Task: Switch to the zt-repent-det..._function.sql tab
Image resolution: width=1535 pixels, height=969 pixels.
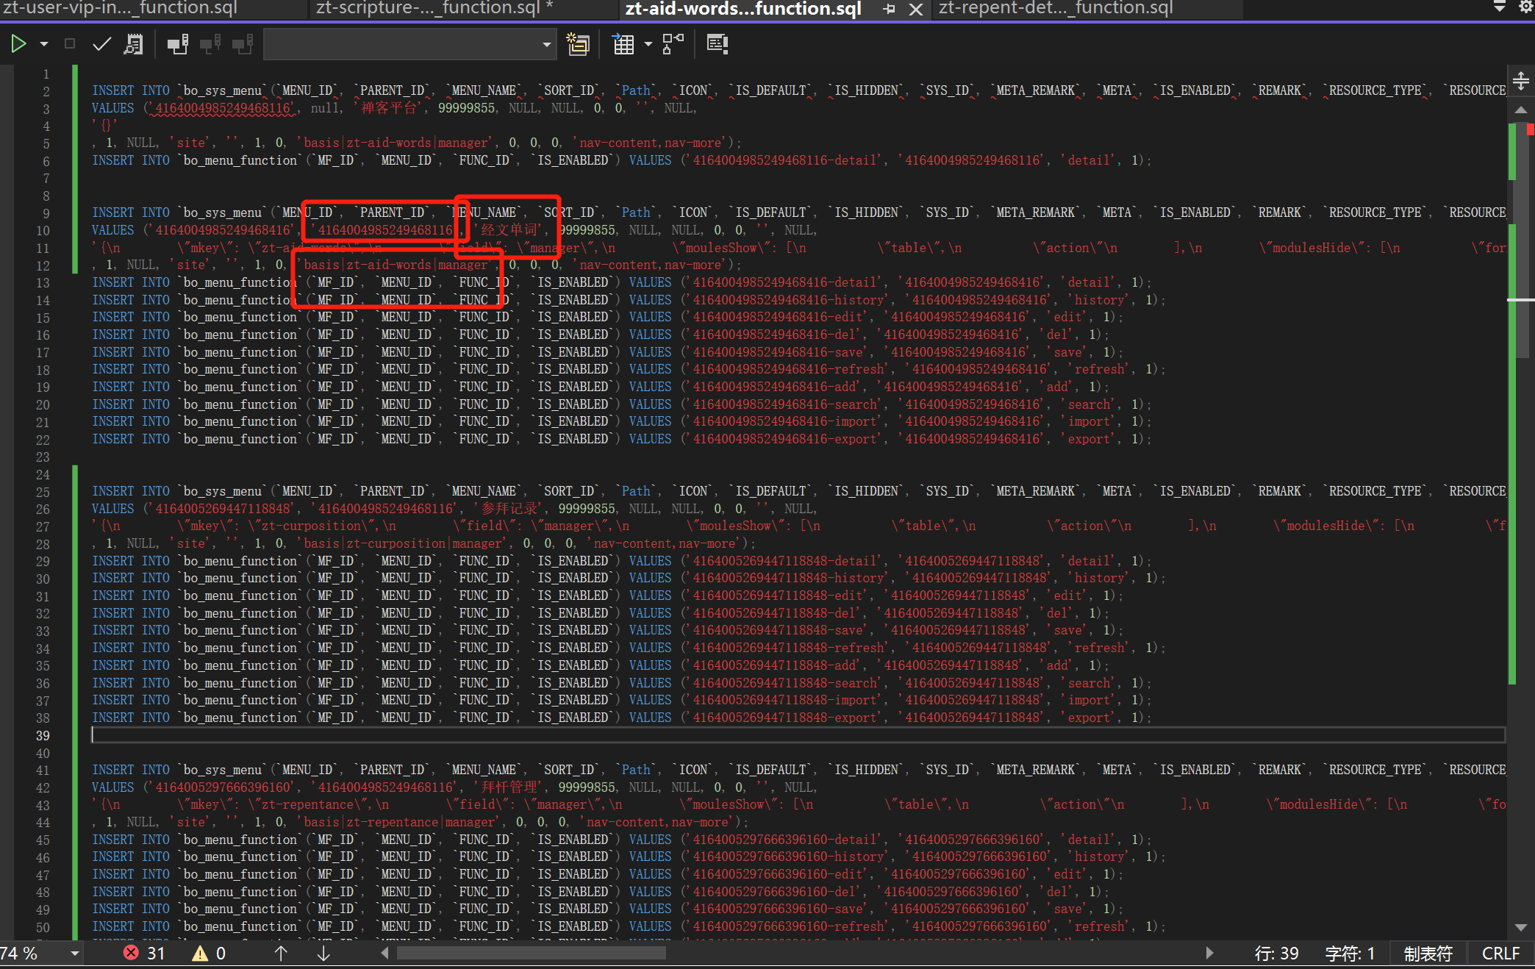Action: tap(1056, 9)
